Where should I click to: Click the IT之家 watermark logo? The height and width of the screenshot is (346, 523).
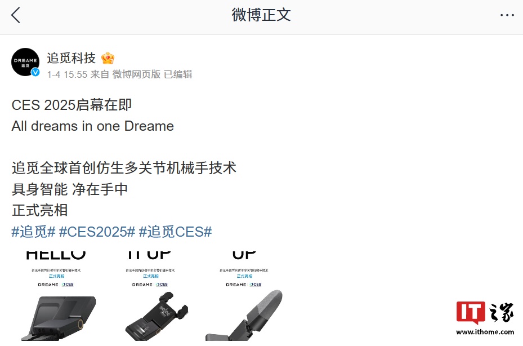[x=485, y=313]
